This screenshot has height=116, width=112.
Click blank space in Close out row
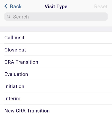69,50
